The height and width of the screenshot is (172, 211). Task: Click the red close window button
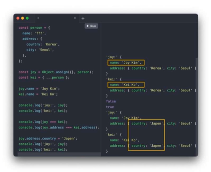click(x=18, y=18)
